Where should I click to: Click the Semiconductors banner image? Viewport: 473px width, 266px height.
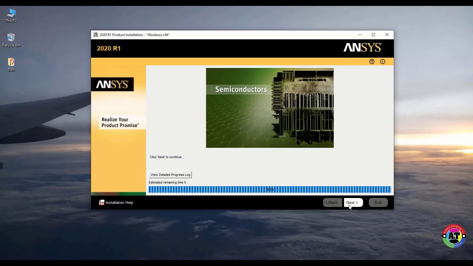tap(270, 108)
